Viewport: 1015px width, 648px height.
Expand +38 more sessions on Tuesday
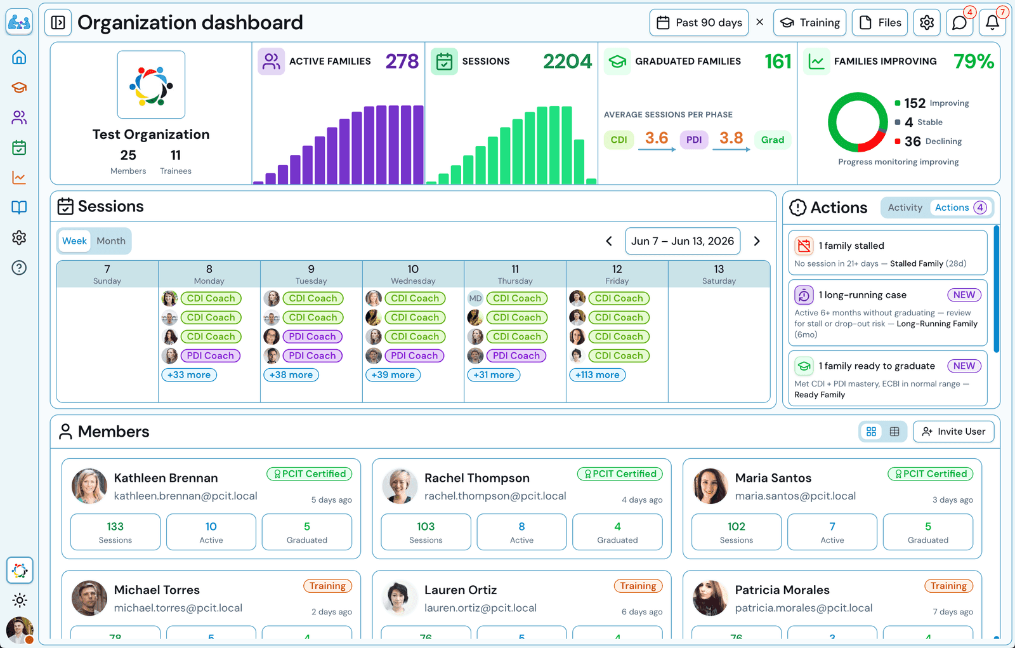point(291,375)
